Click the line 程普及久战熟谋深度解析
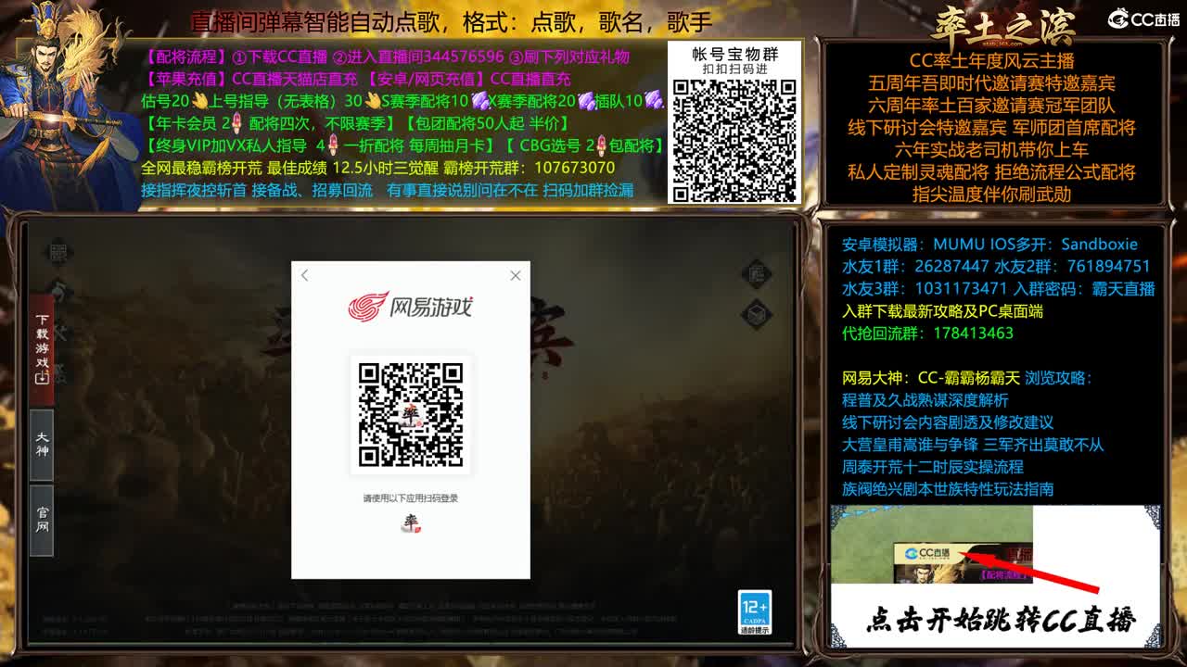This screenshot has width=1187, height=667. pyautogui.click(x=925, y=400)
